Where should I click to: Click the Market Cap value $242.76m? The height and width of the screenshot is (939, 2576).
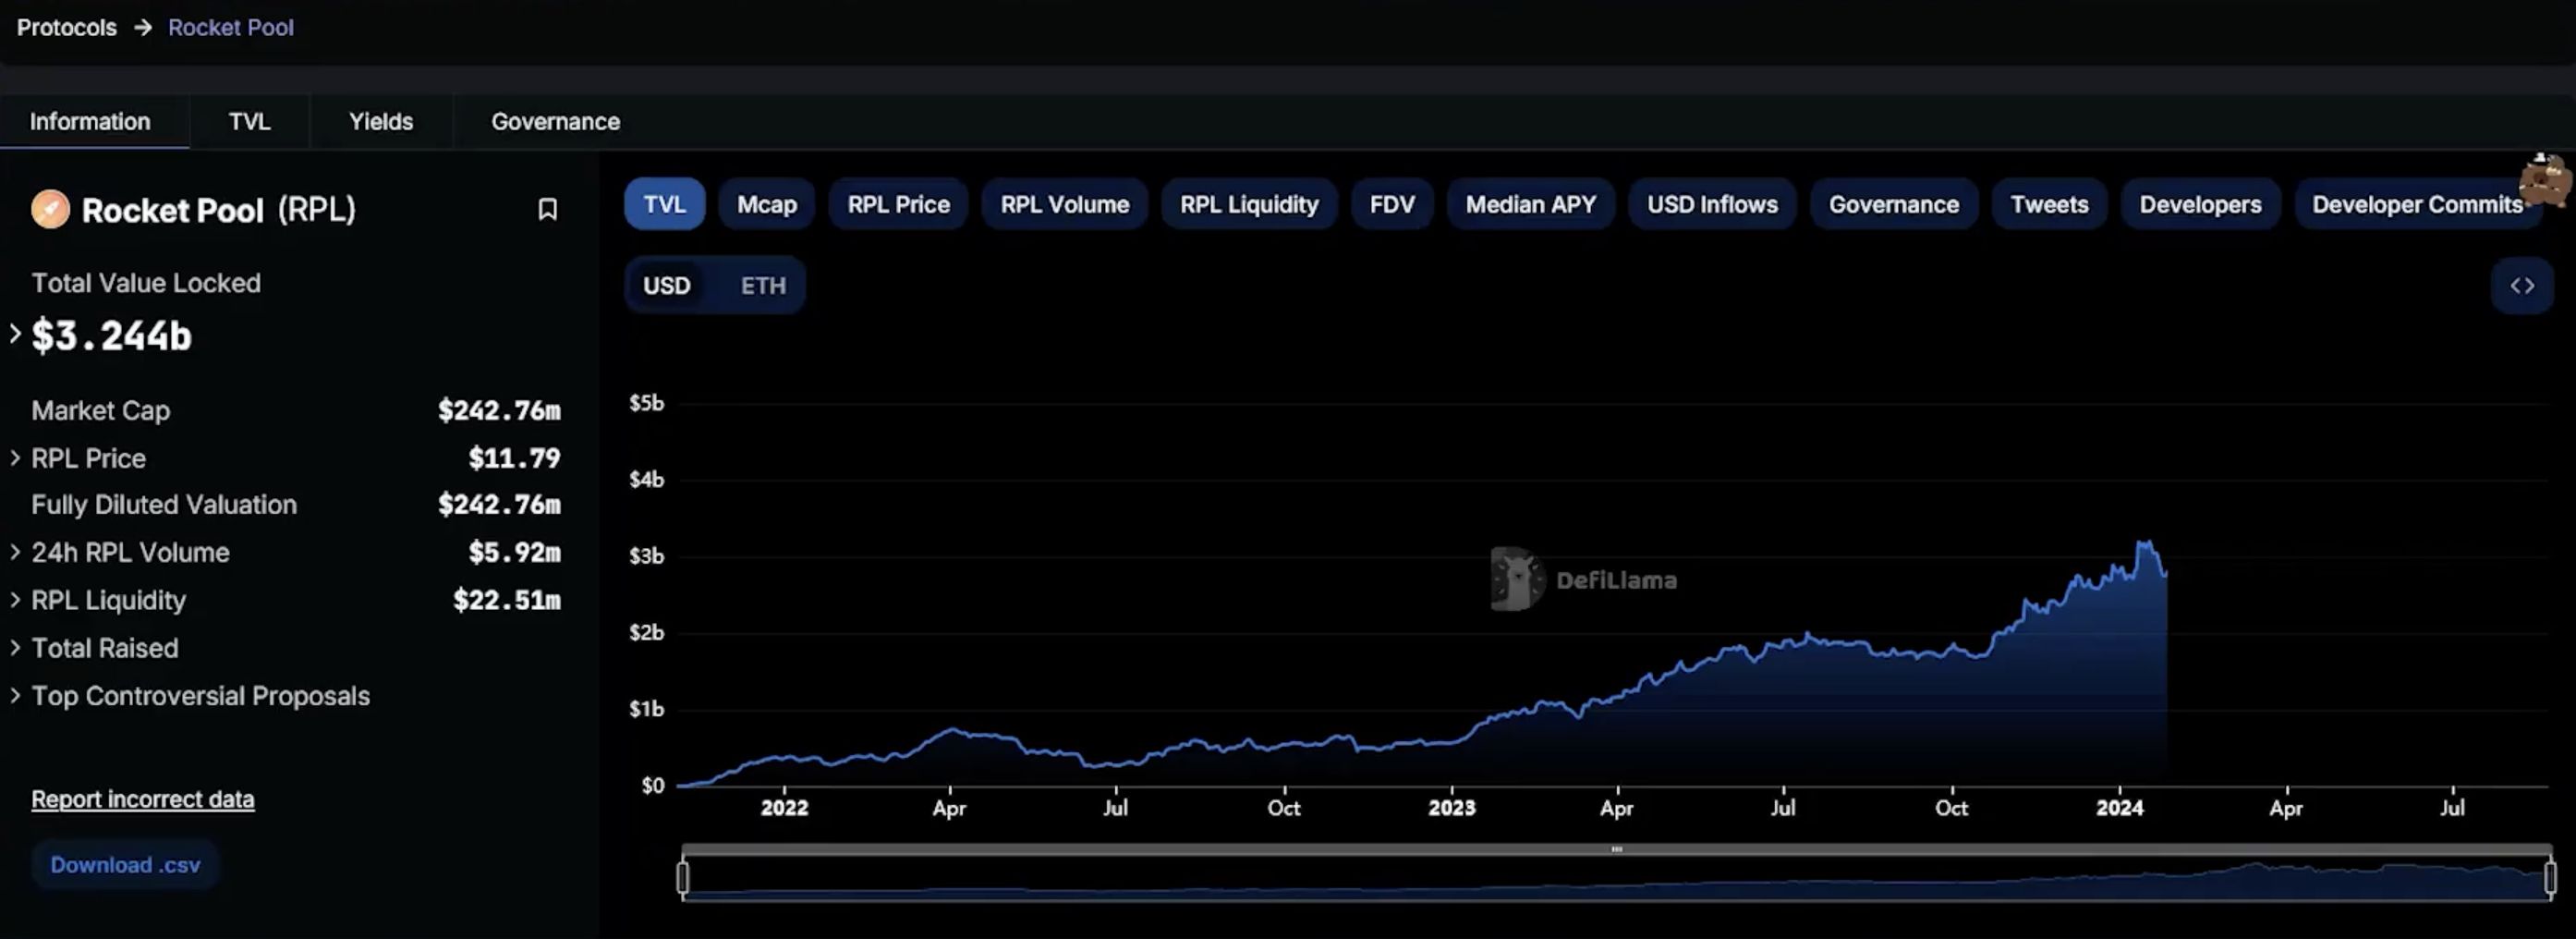click(499, 411)
